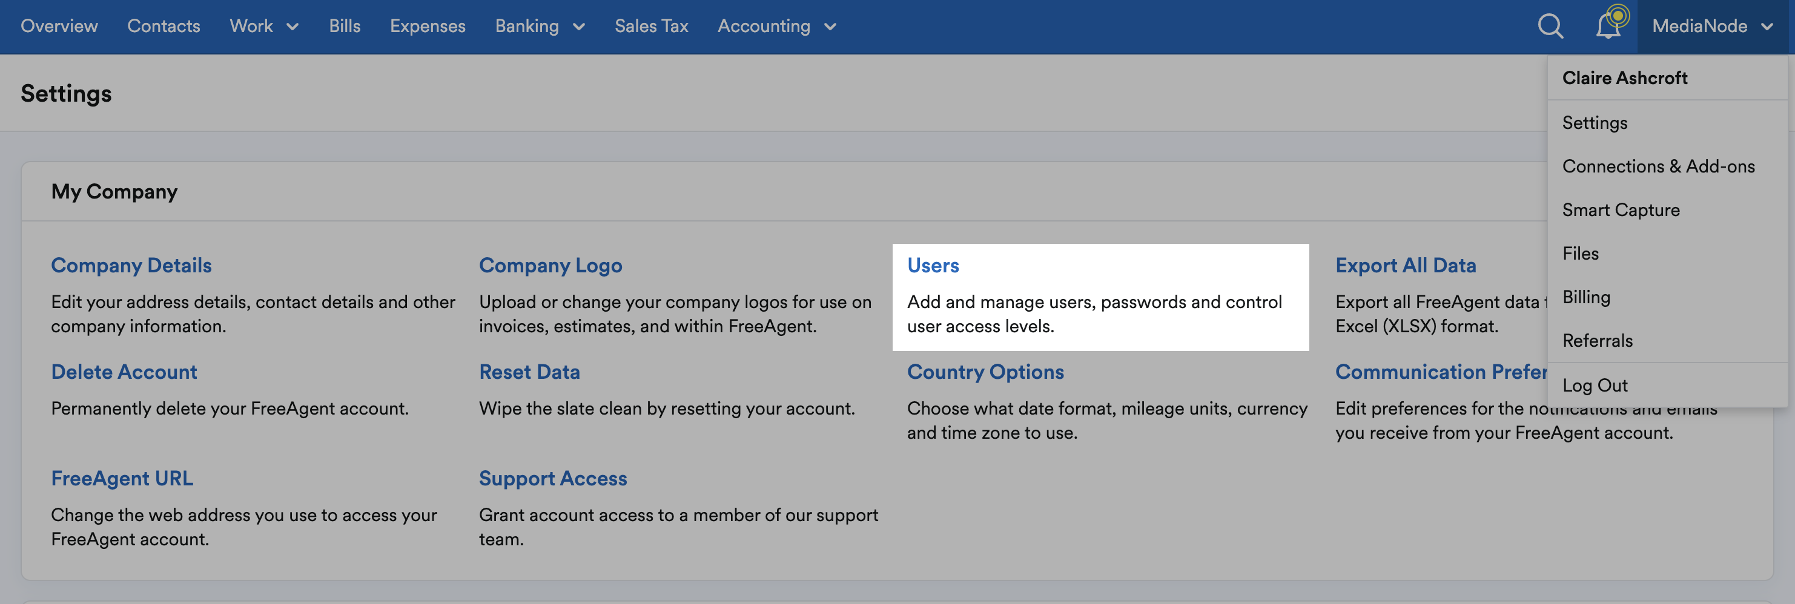Click the My Company section heading
Screen dimensions: 1795x604
[114, 192]
